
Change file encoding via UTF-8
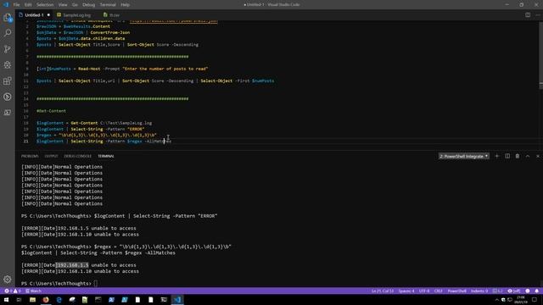point(424,291)
